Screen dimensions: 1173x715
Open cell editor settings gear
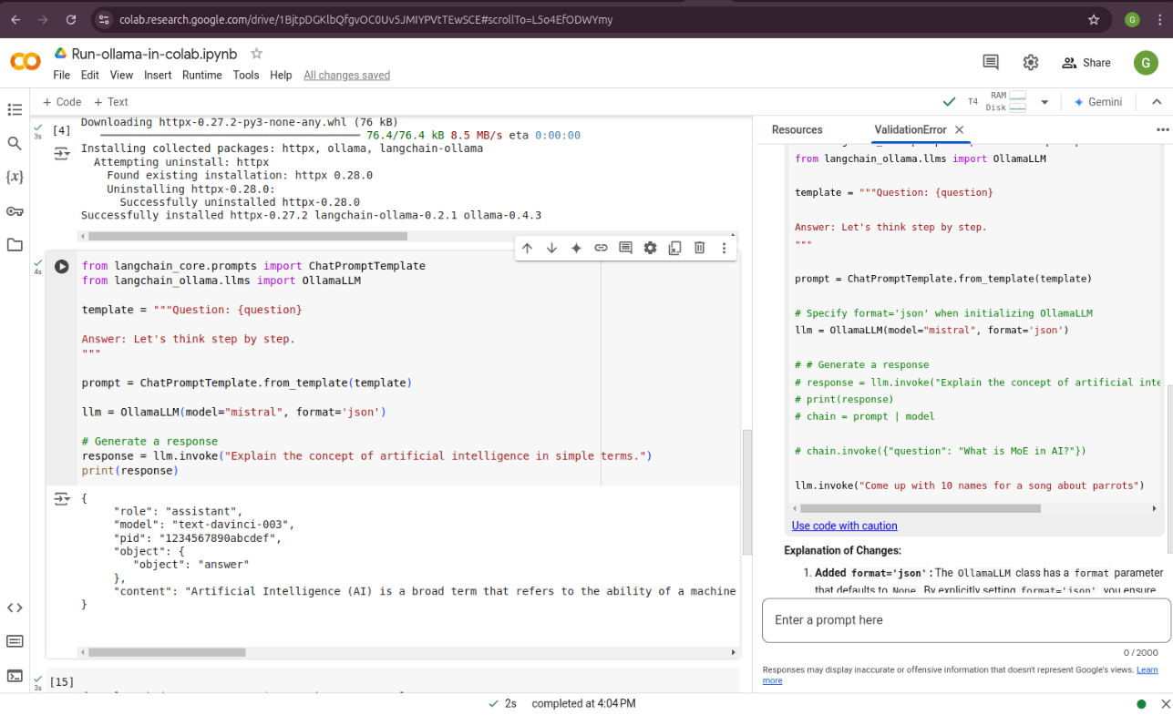[x=650, y=248]
